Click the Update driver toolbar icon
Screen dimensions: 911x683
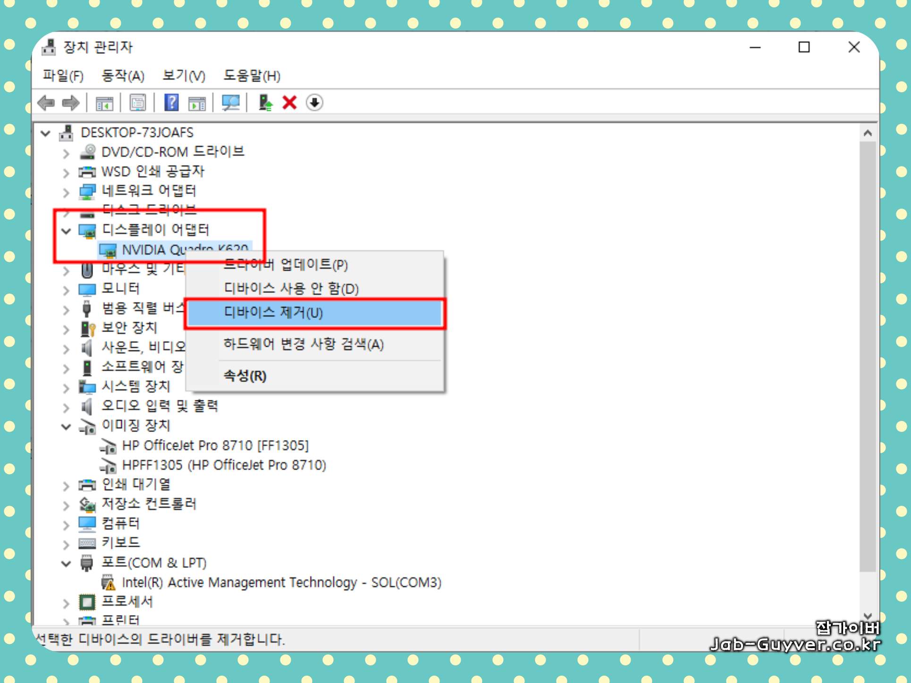(x=266, y=103)
